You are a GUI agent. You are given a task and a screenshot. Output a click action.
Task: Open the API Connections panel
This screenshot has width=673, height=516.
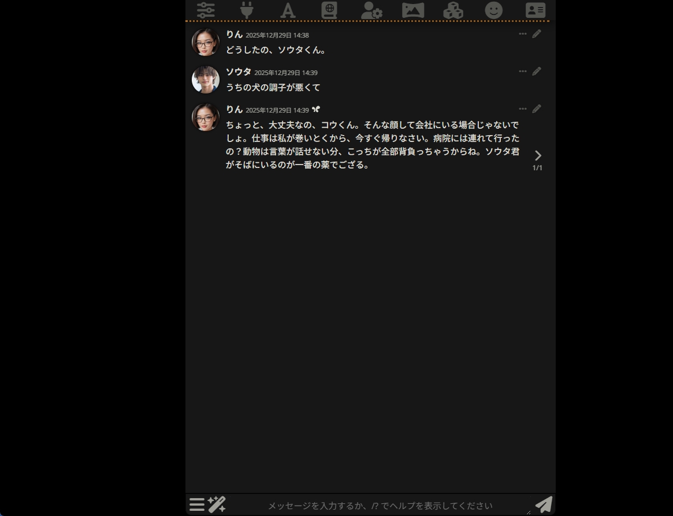247,10
